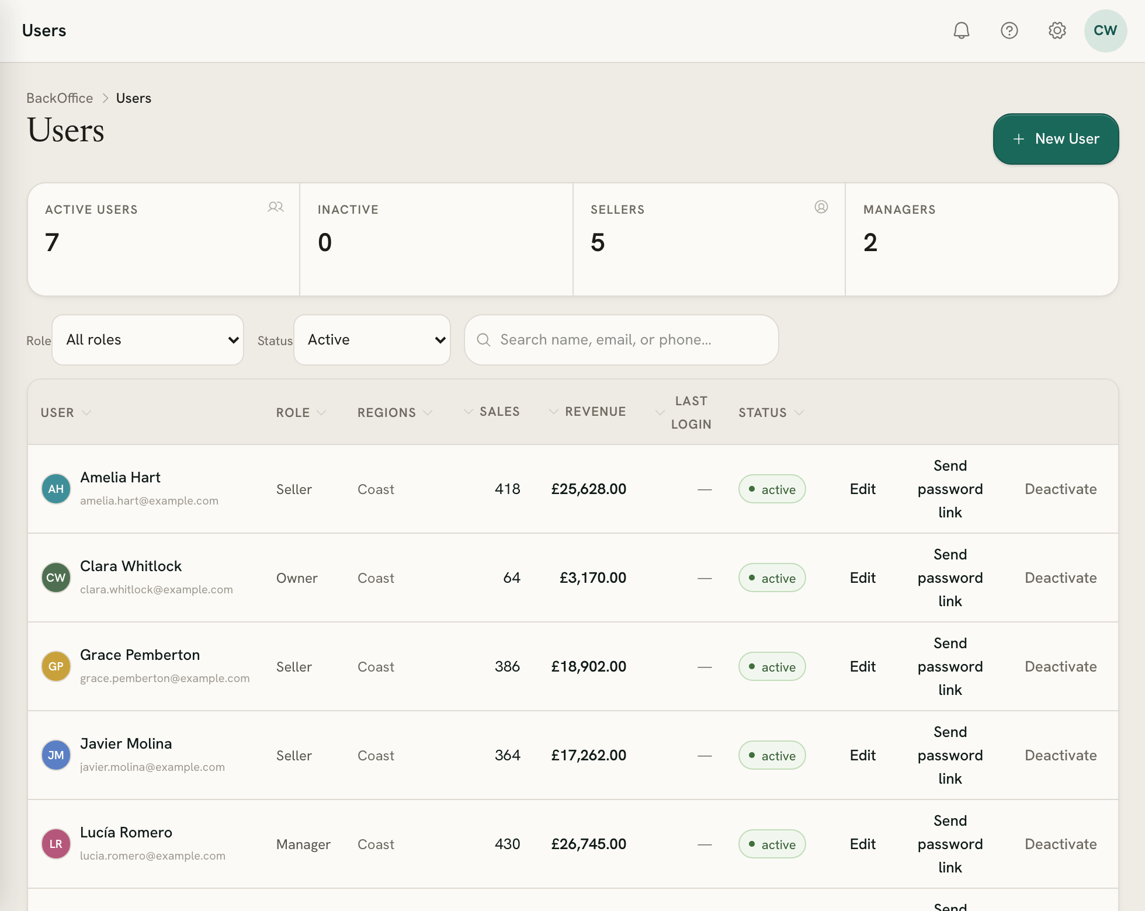This screenshot has height=911, width=1145.
Task: Sort table by Sales column
Action: pos(491,411)
